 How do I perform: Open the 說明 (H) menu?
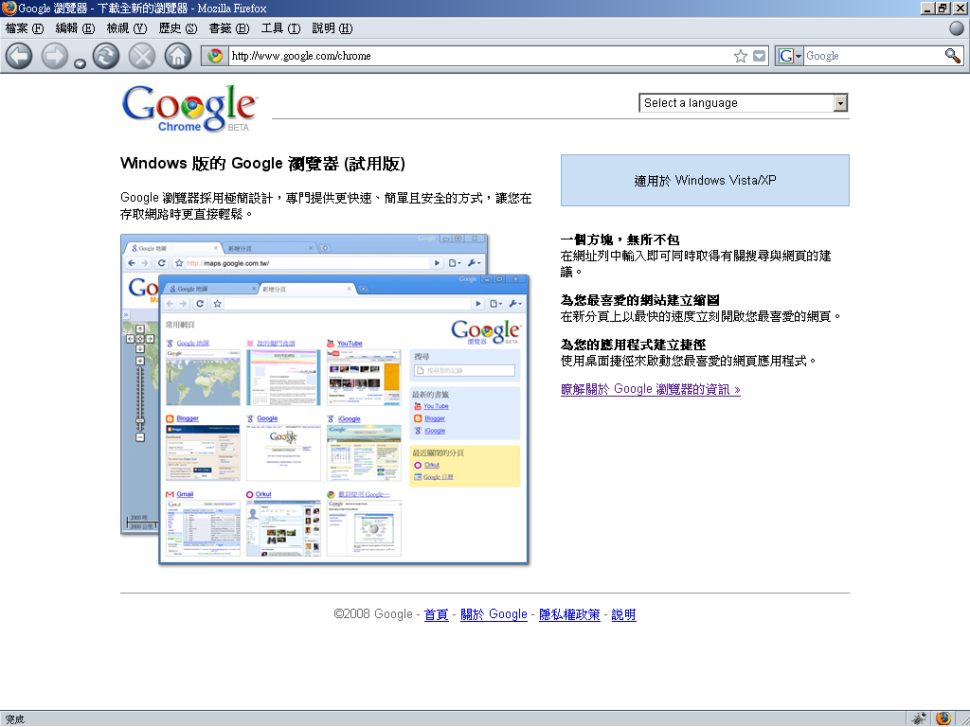click(x=332, y=28)
